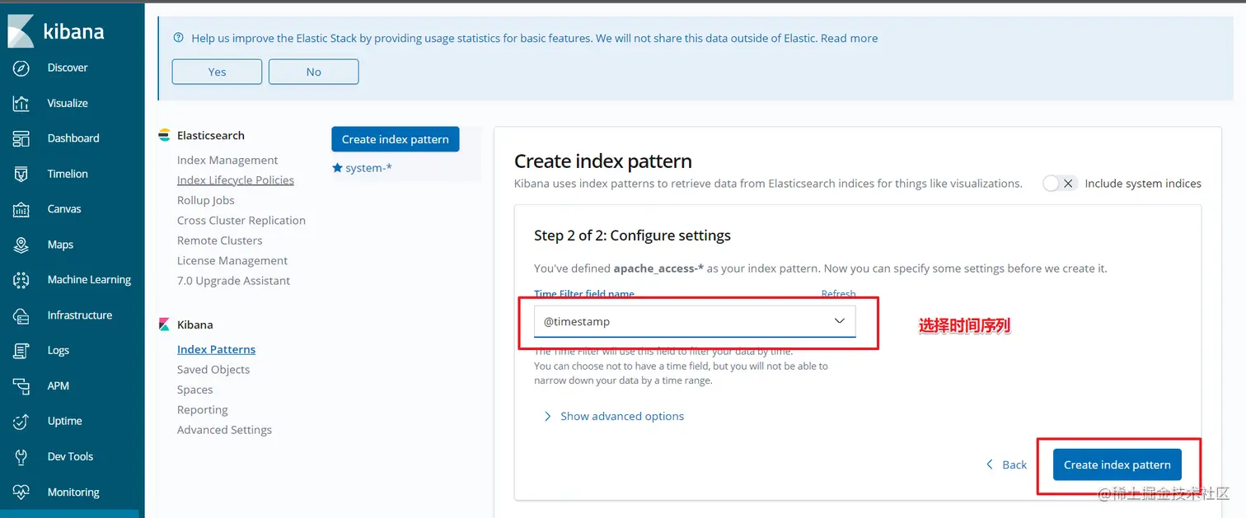Screen dimensions: 1246x518
Task: Go to Dev Tools in sidebar
Action: 70,456
